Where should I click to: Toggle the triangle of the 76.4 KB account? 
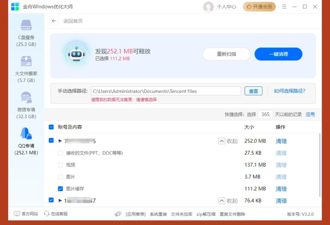point(60,201)
